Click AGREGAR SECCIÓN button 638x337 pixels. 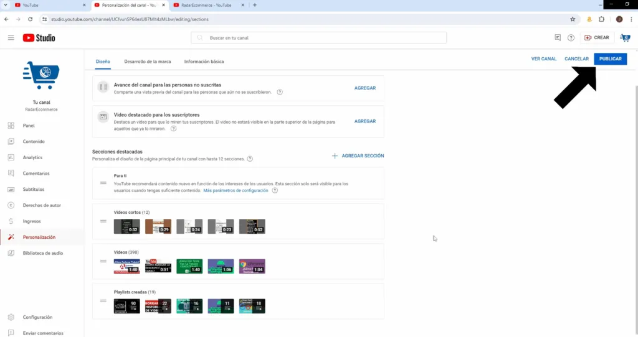tap(358, 156)
